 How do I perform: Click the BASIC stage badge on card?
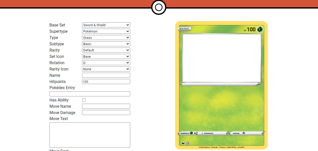pos(185,29)
